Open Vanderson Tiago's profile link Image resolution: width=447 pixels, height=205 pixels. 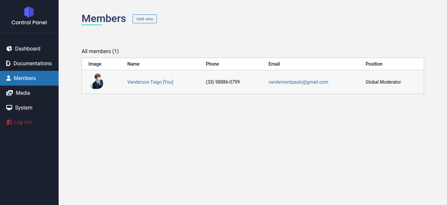click(150, 82)
